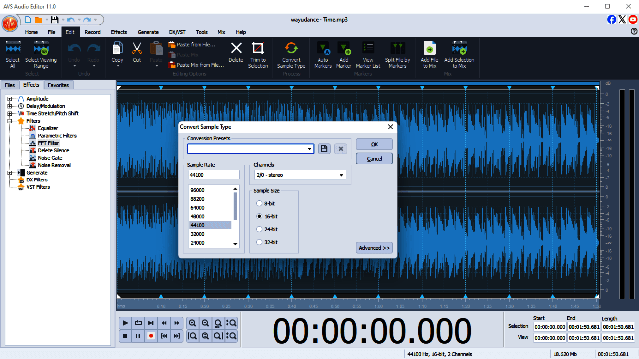
Task: Choose the 24-bit sample size
Action: tap(259, 229)
